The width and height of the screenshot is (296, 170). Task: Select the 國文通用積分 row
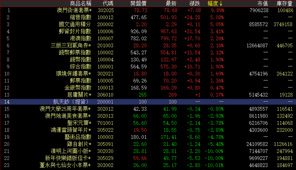(148, 24)
